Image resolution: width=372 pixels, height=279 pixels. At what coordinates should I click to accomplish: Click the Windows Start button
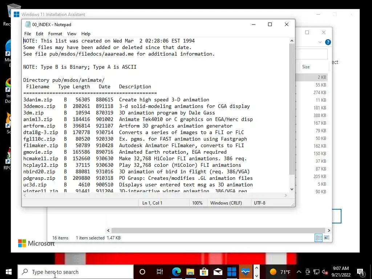point(9,272)
